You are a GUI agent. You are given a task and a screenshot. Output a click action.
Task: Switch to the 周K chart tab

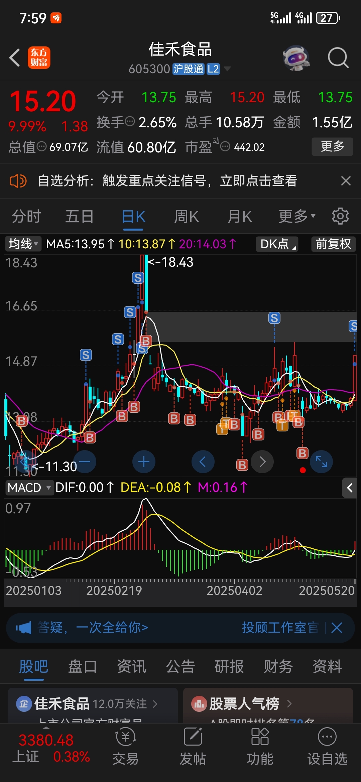click(186, 216)
